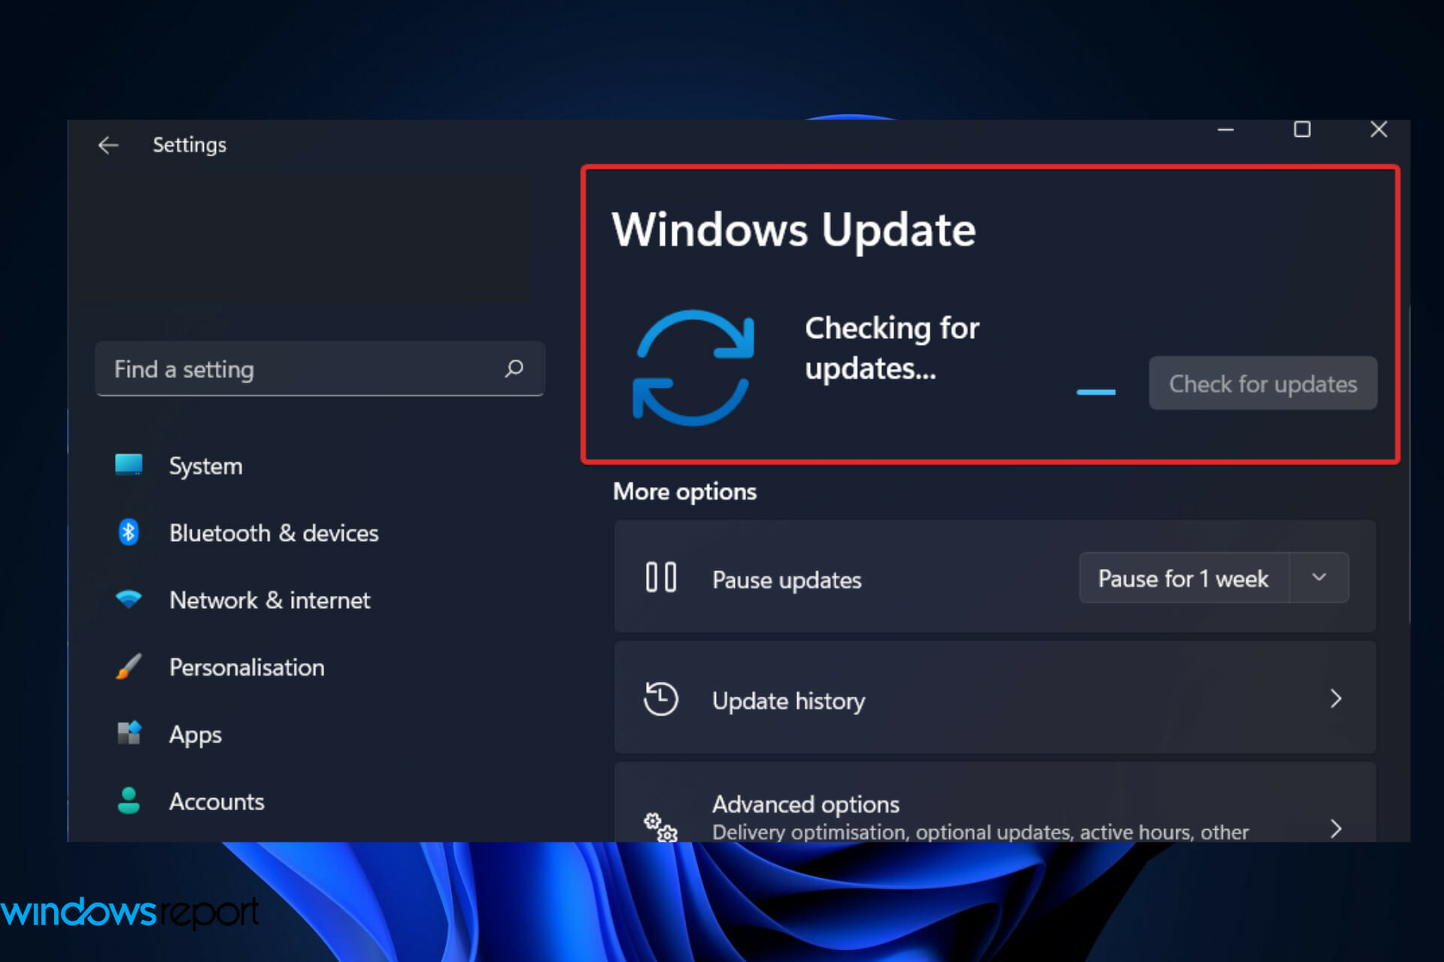
Task: Go to Network & internet settings
Action: click(269, 600)
